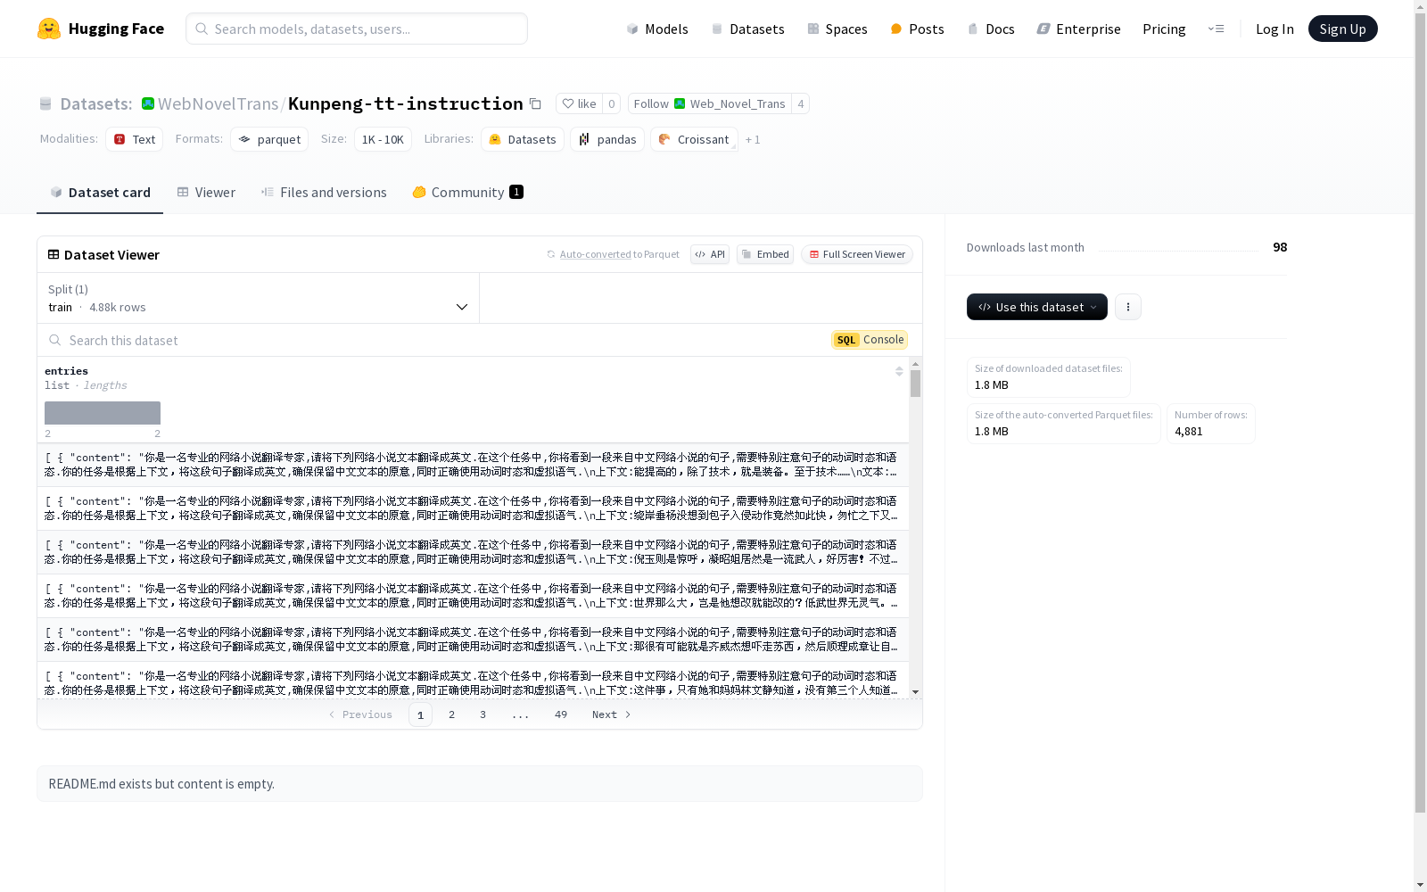Follow Web_Novel_Trans organization
The width and height of the screenshot is (1427, 892).
click(709, 103)
